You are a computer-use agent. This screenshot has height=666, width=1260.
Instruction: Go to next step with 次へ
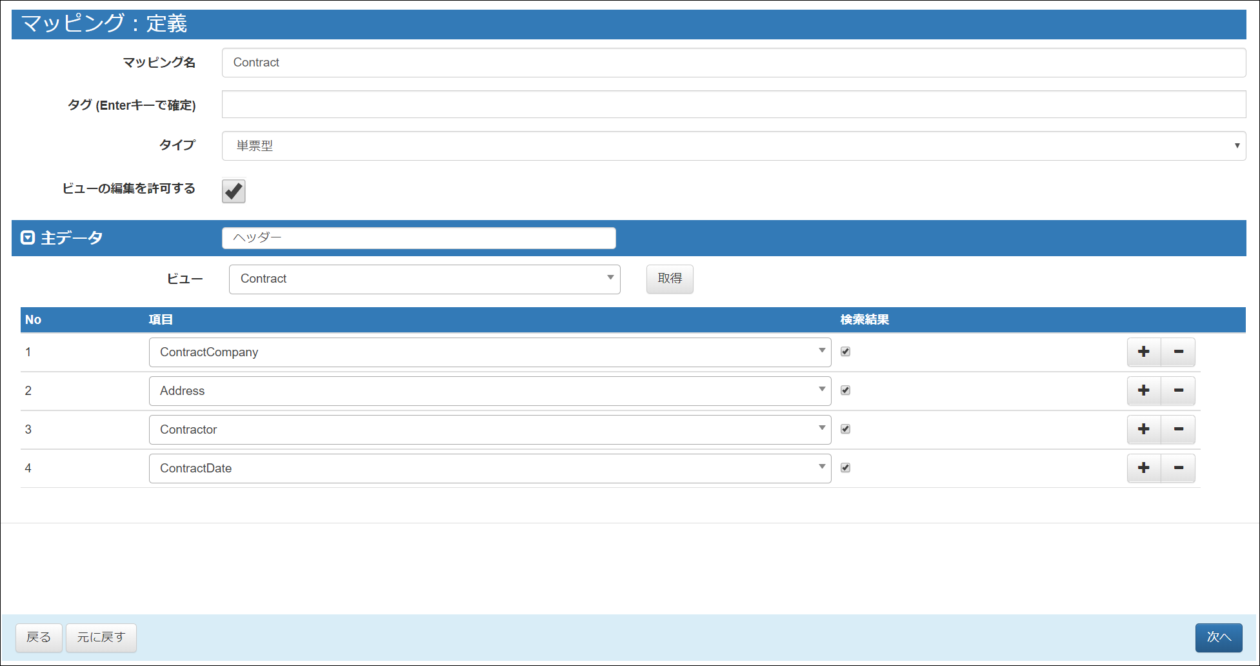pyautogui.click(x=1218, y=638)
